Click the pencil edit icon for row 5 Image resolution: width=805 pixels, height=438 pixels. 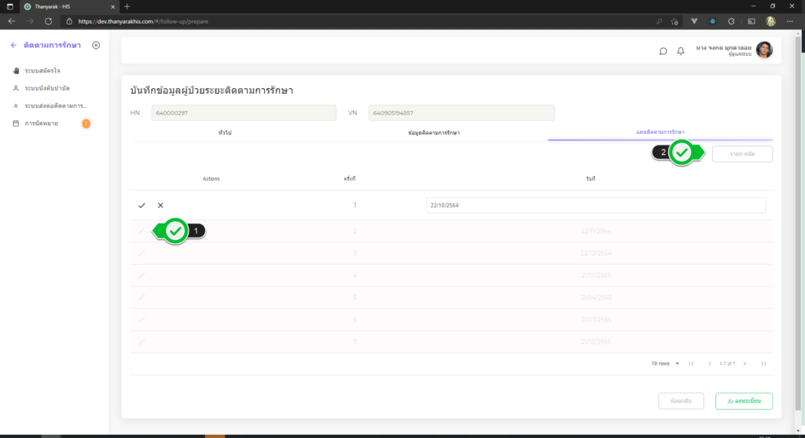[x=142, y=297]
